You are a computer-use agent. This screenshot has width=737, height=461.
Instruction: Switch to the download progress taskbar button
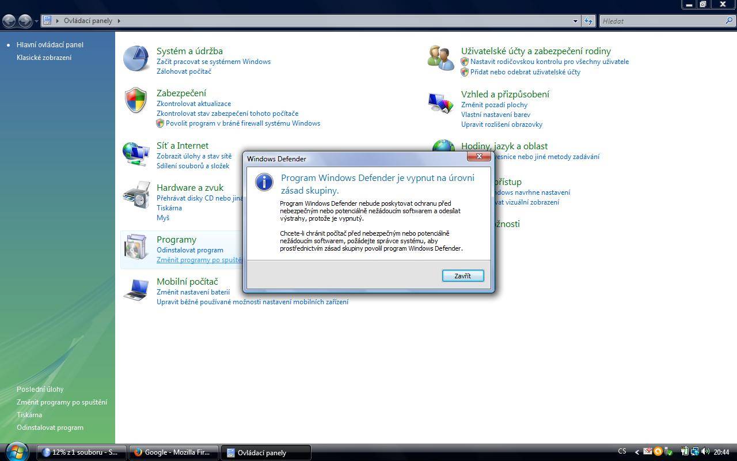pyautogui.click(x=81, y=452)
